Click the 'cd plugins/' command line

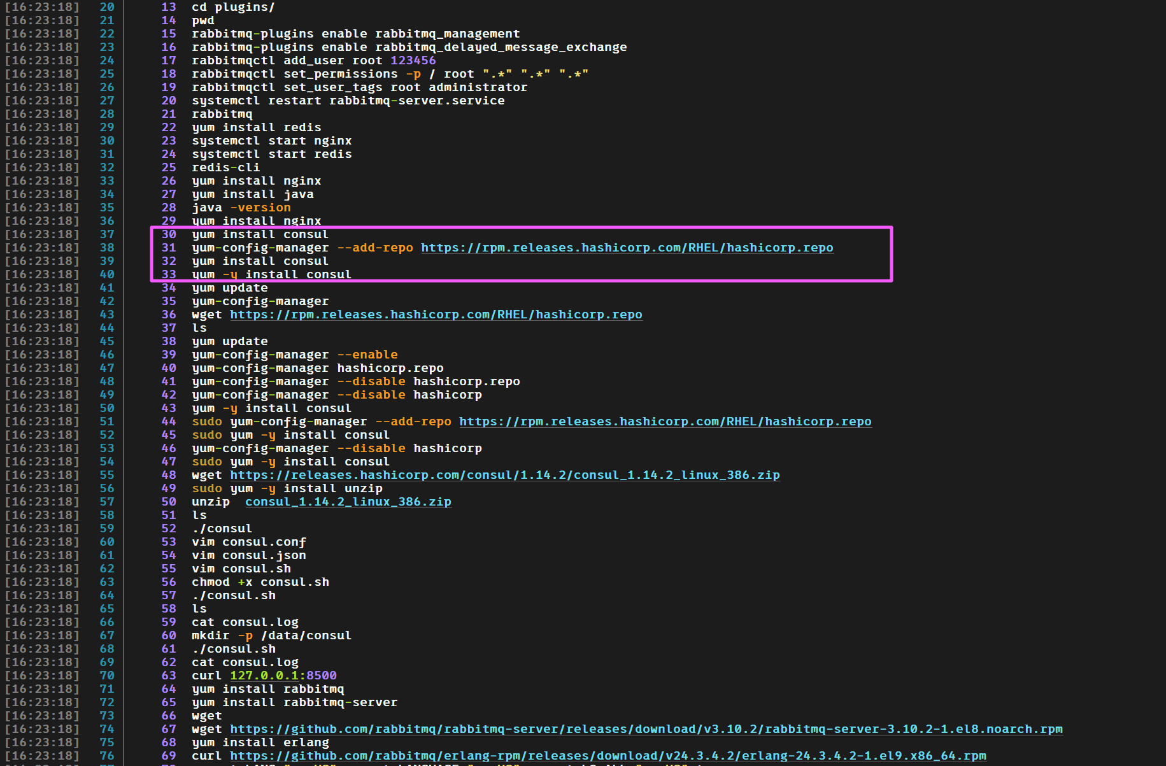tap(234, 7)
